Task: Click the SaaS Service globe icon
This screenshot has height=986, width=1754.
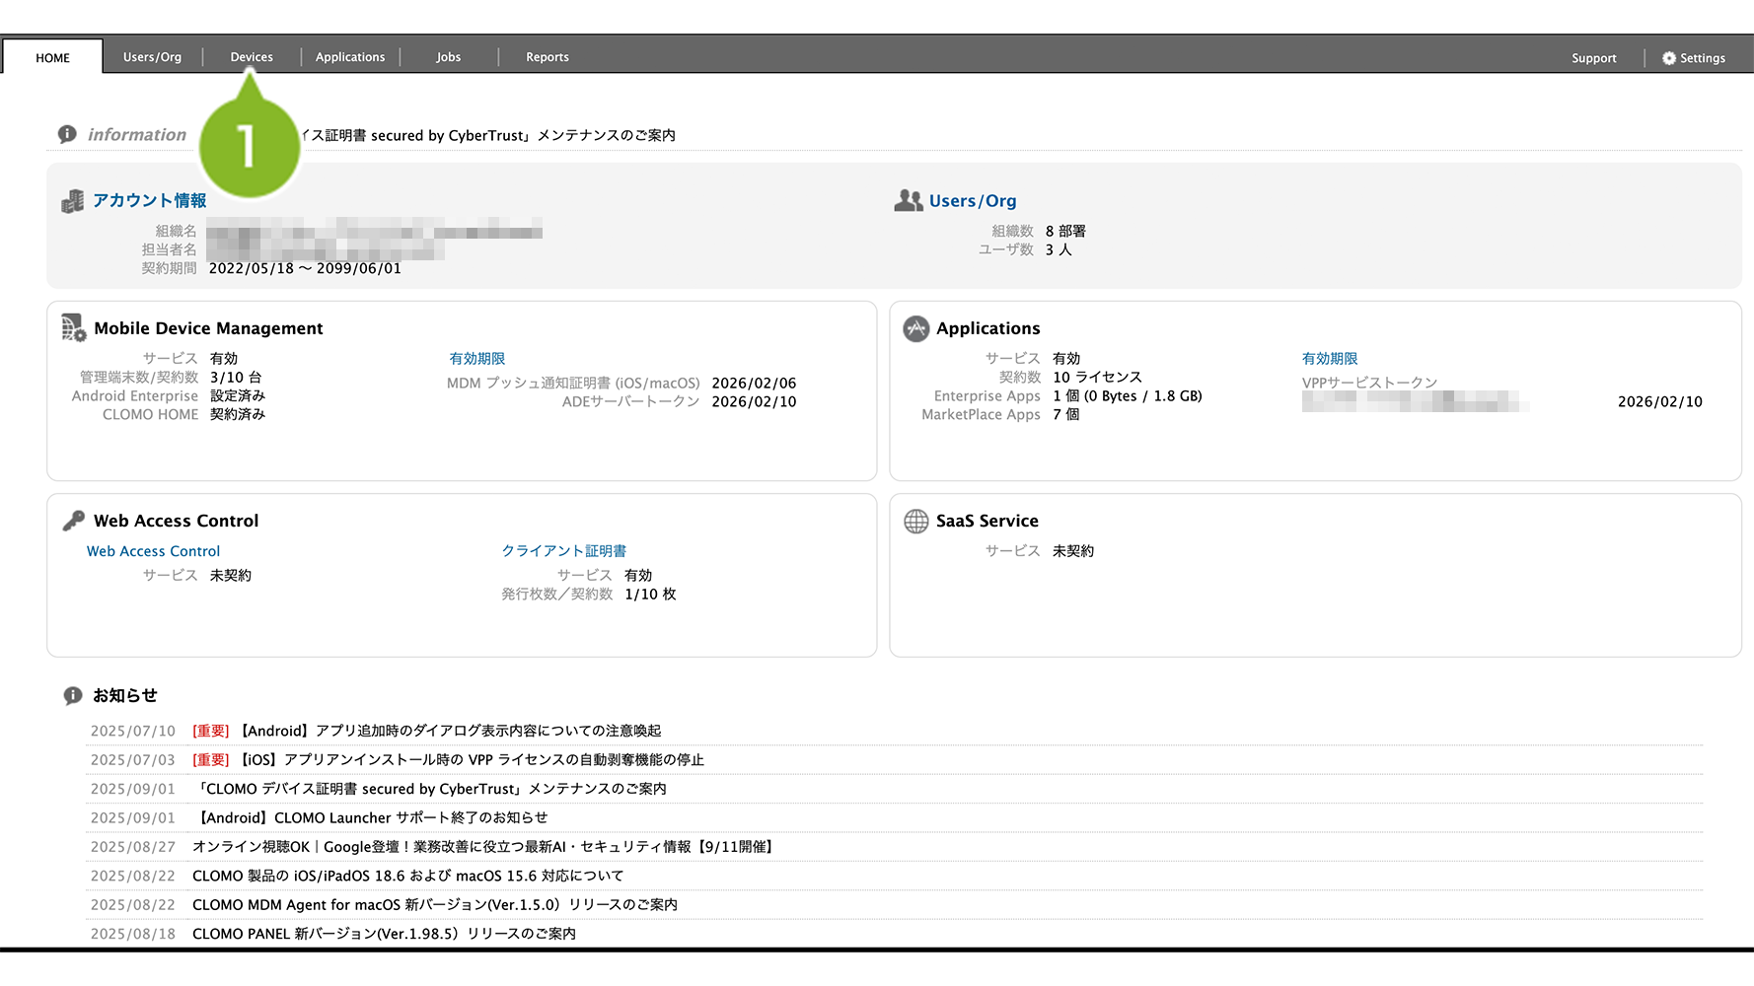Action: 915,521
